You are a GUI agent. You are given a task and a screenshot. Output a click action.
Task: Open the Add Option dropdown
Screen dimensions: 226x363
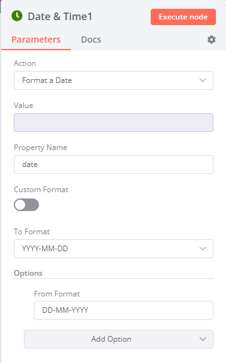(x=119, y=339)
